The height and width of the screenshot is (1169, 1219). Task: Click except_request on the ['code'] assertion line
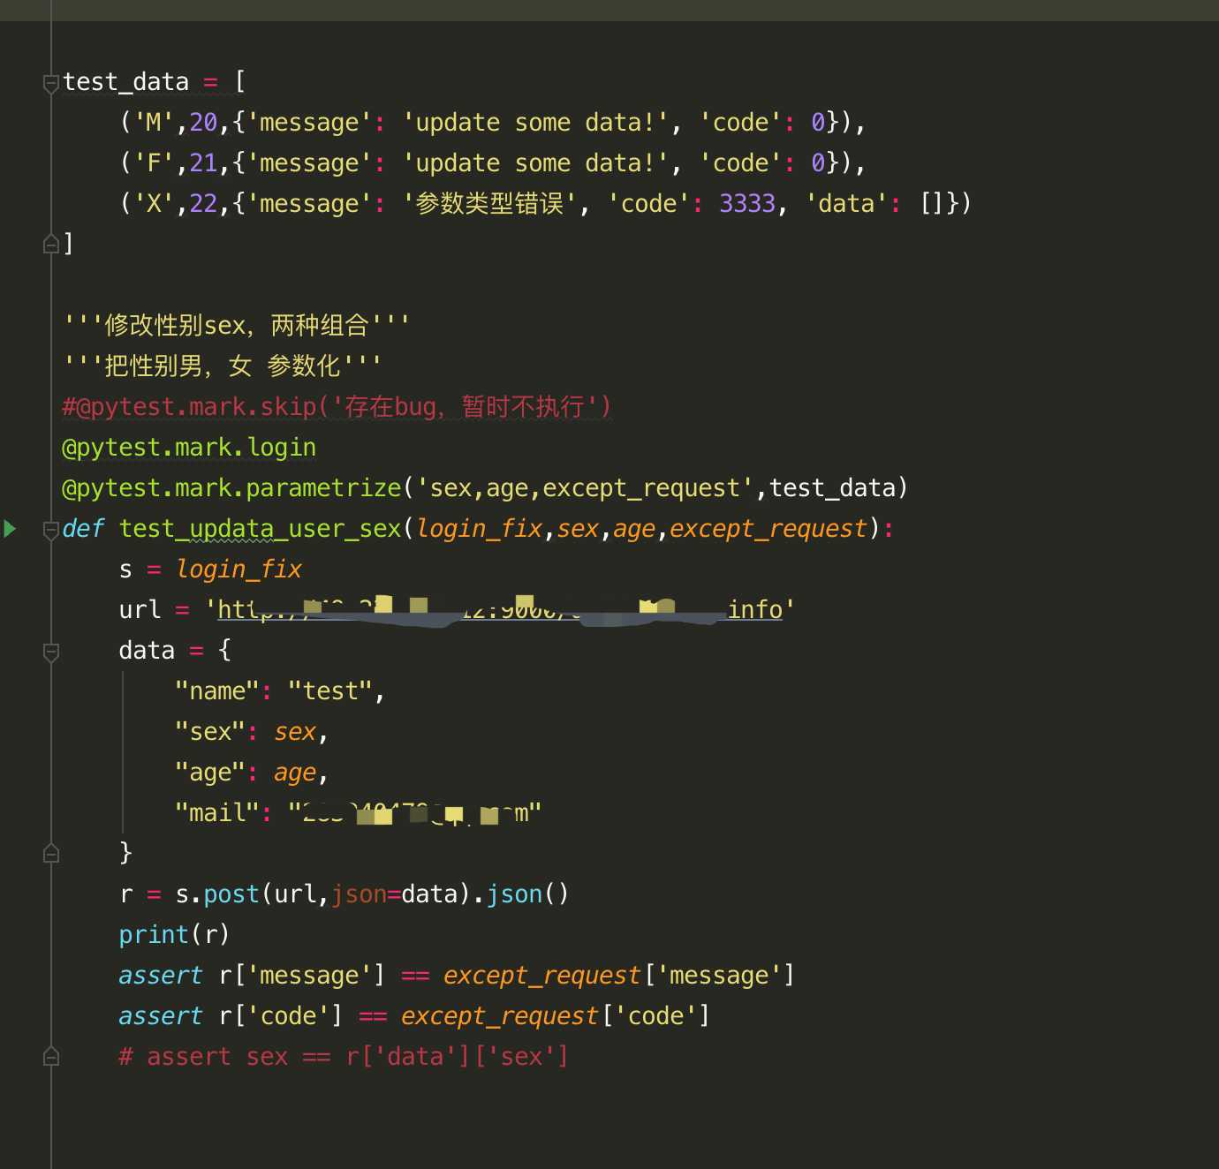coord(500,1016)
